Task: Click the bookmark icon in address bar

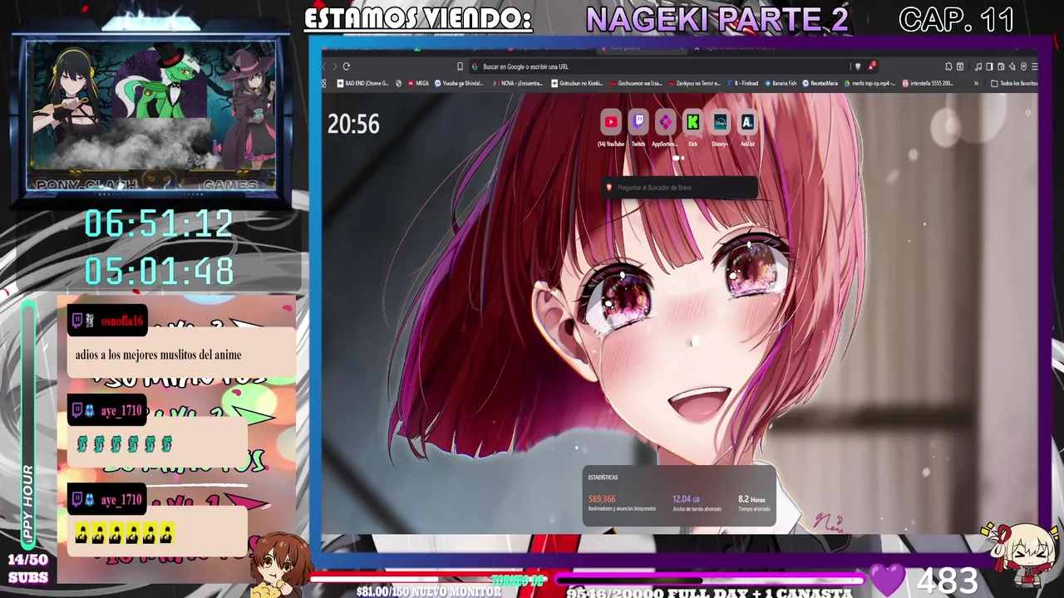Action: (460, 66)
